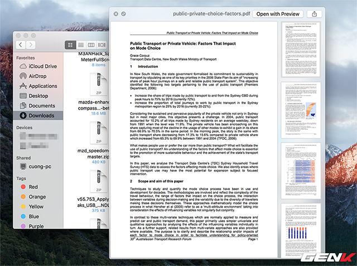The height and width of the screenshot is (266, 357).
Task: Go forward in the Finder window
Action: pyautogui.click(x=31, y=45)
